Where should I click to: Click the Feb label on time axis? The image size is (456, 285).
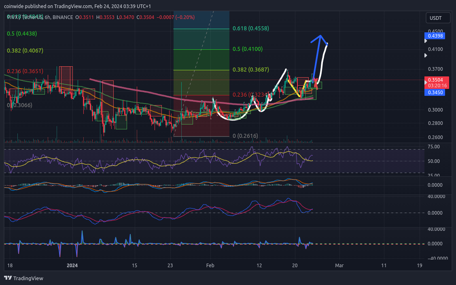coord(210,266)
